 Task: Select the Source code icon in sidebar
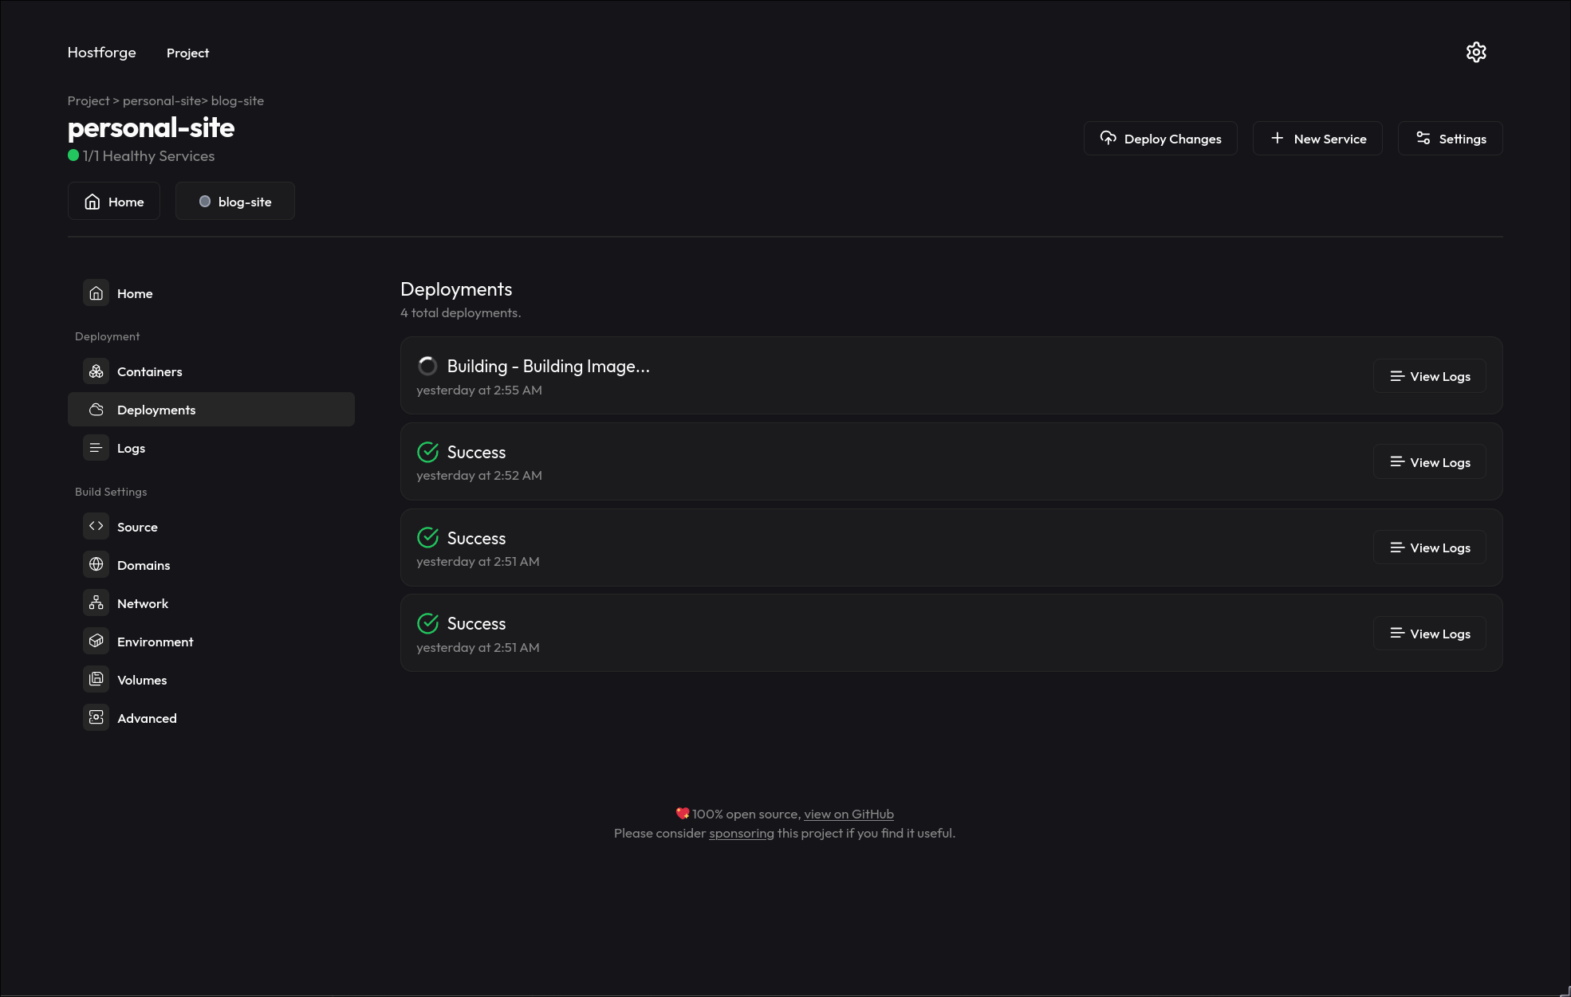pyautogui.click(x=96, y=526)
